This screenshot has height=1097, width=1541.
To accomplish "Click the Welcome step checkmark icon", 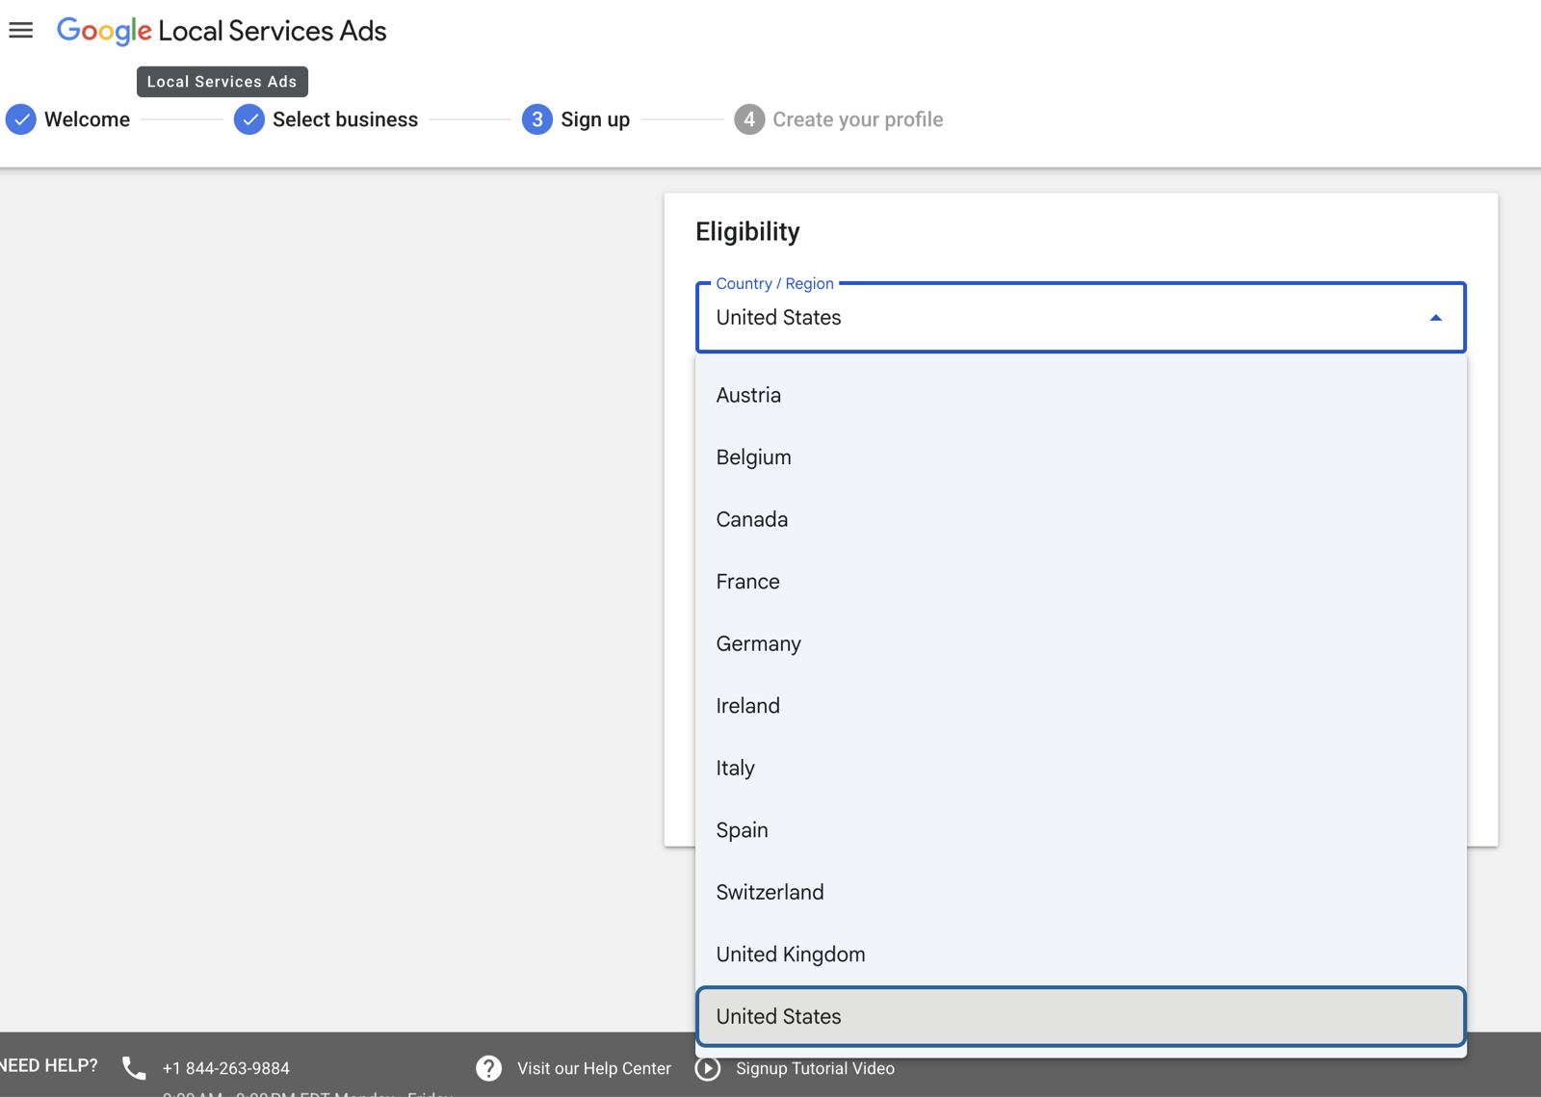I will (x=21, y=119).
